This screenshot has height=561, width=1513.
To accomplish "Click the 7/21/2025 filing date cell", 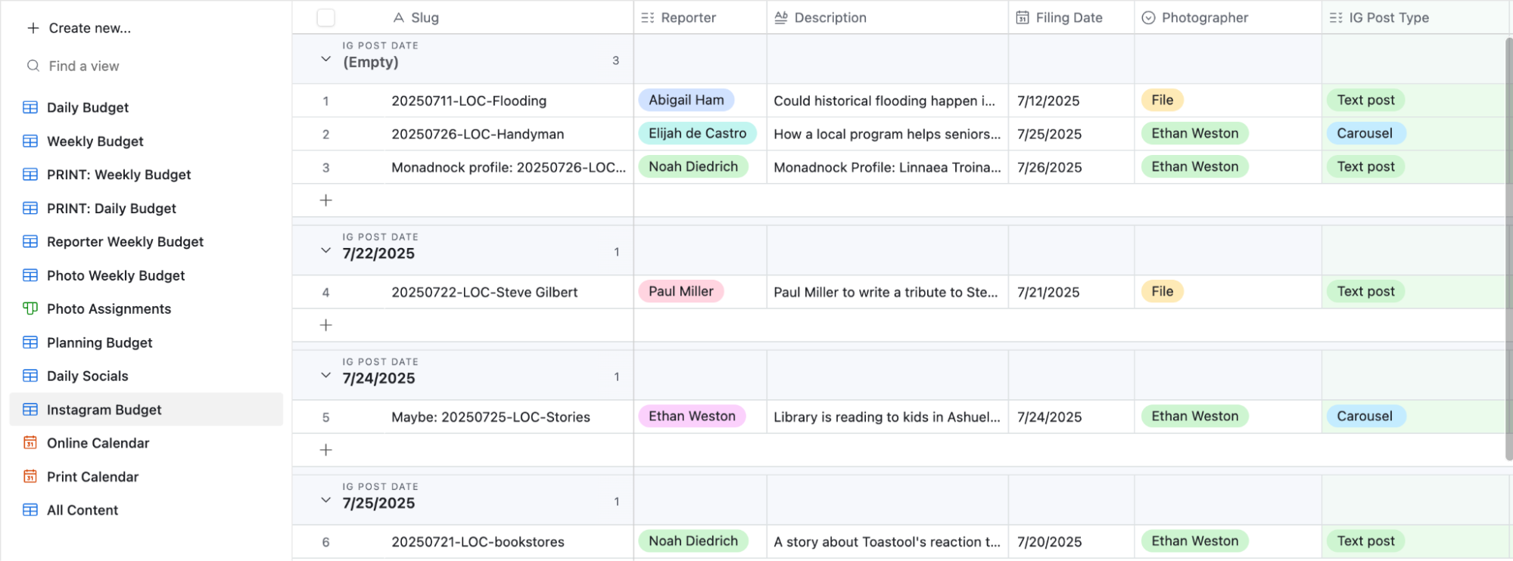I will click(x=1071, y=292).
